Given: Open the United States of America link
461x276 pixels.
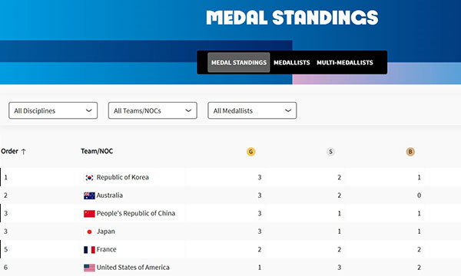Looking at the screenshot, I should [x=133, y=268].
